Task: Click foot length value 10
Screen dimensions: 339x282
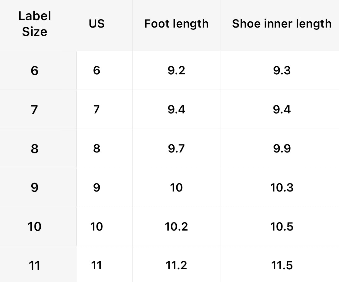Action: 176,188
